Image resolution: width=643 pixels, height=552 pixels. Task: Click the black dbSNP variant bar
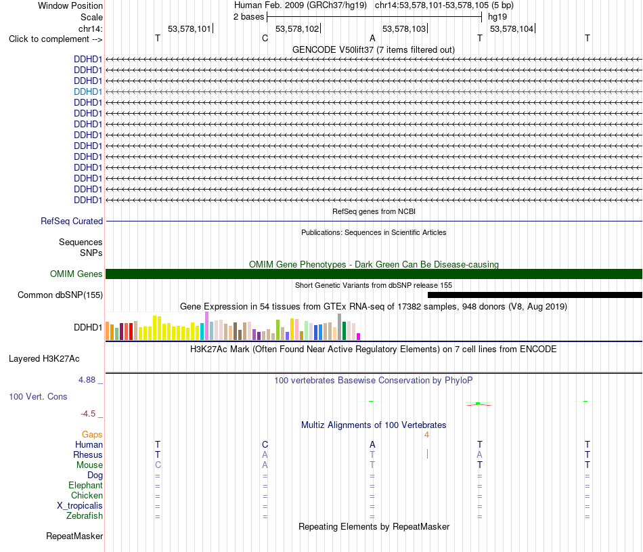(535, 295)
